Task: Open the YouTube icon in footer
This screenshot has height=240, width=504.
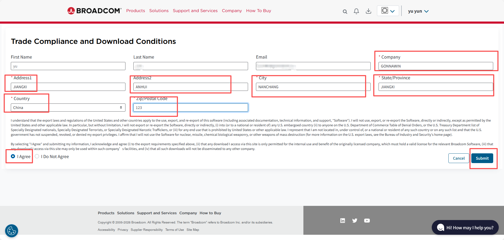Action: pyautogui.click(x=367, y=221)
